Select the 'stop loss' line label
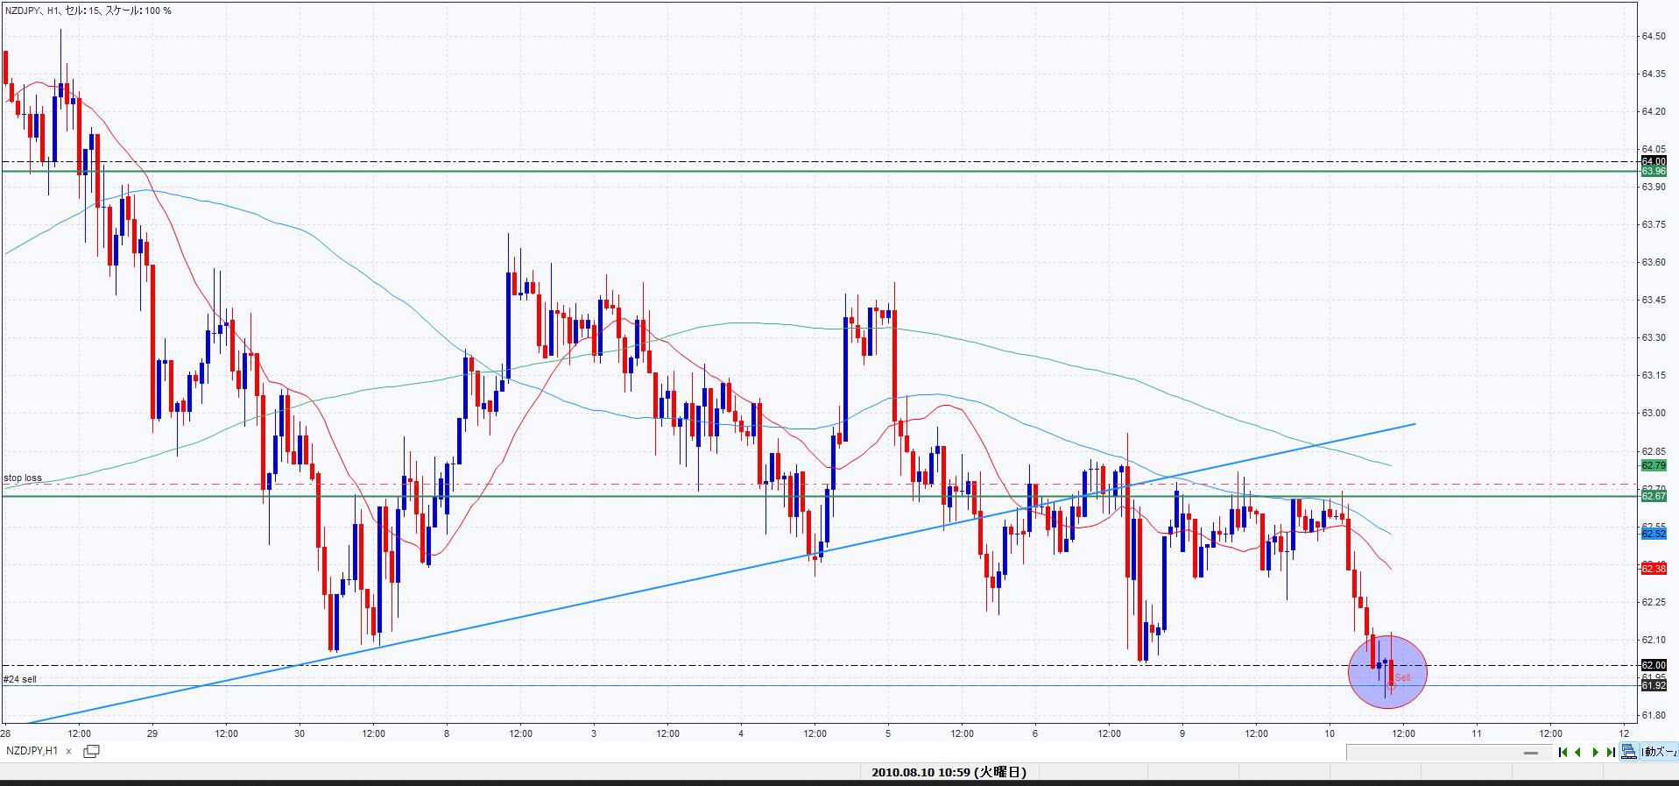The width and height of the screenshot is (1679, 786). click(23, 478)
